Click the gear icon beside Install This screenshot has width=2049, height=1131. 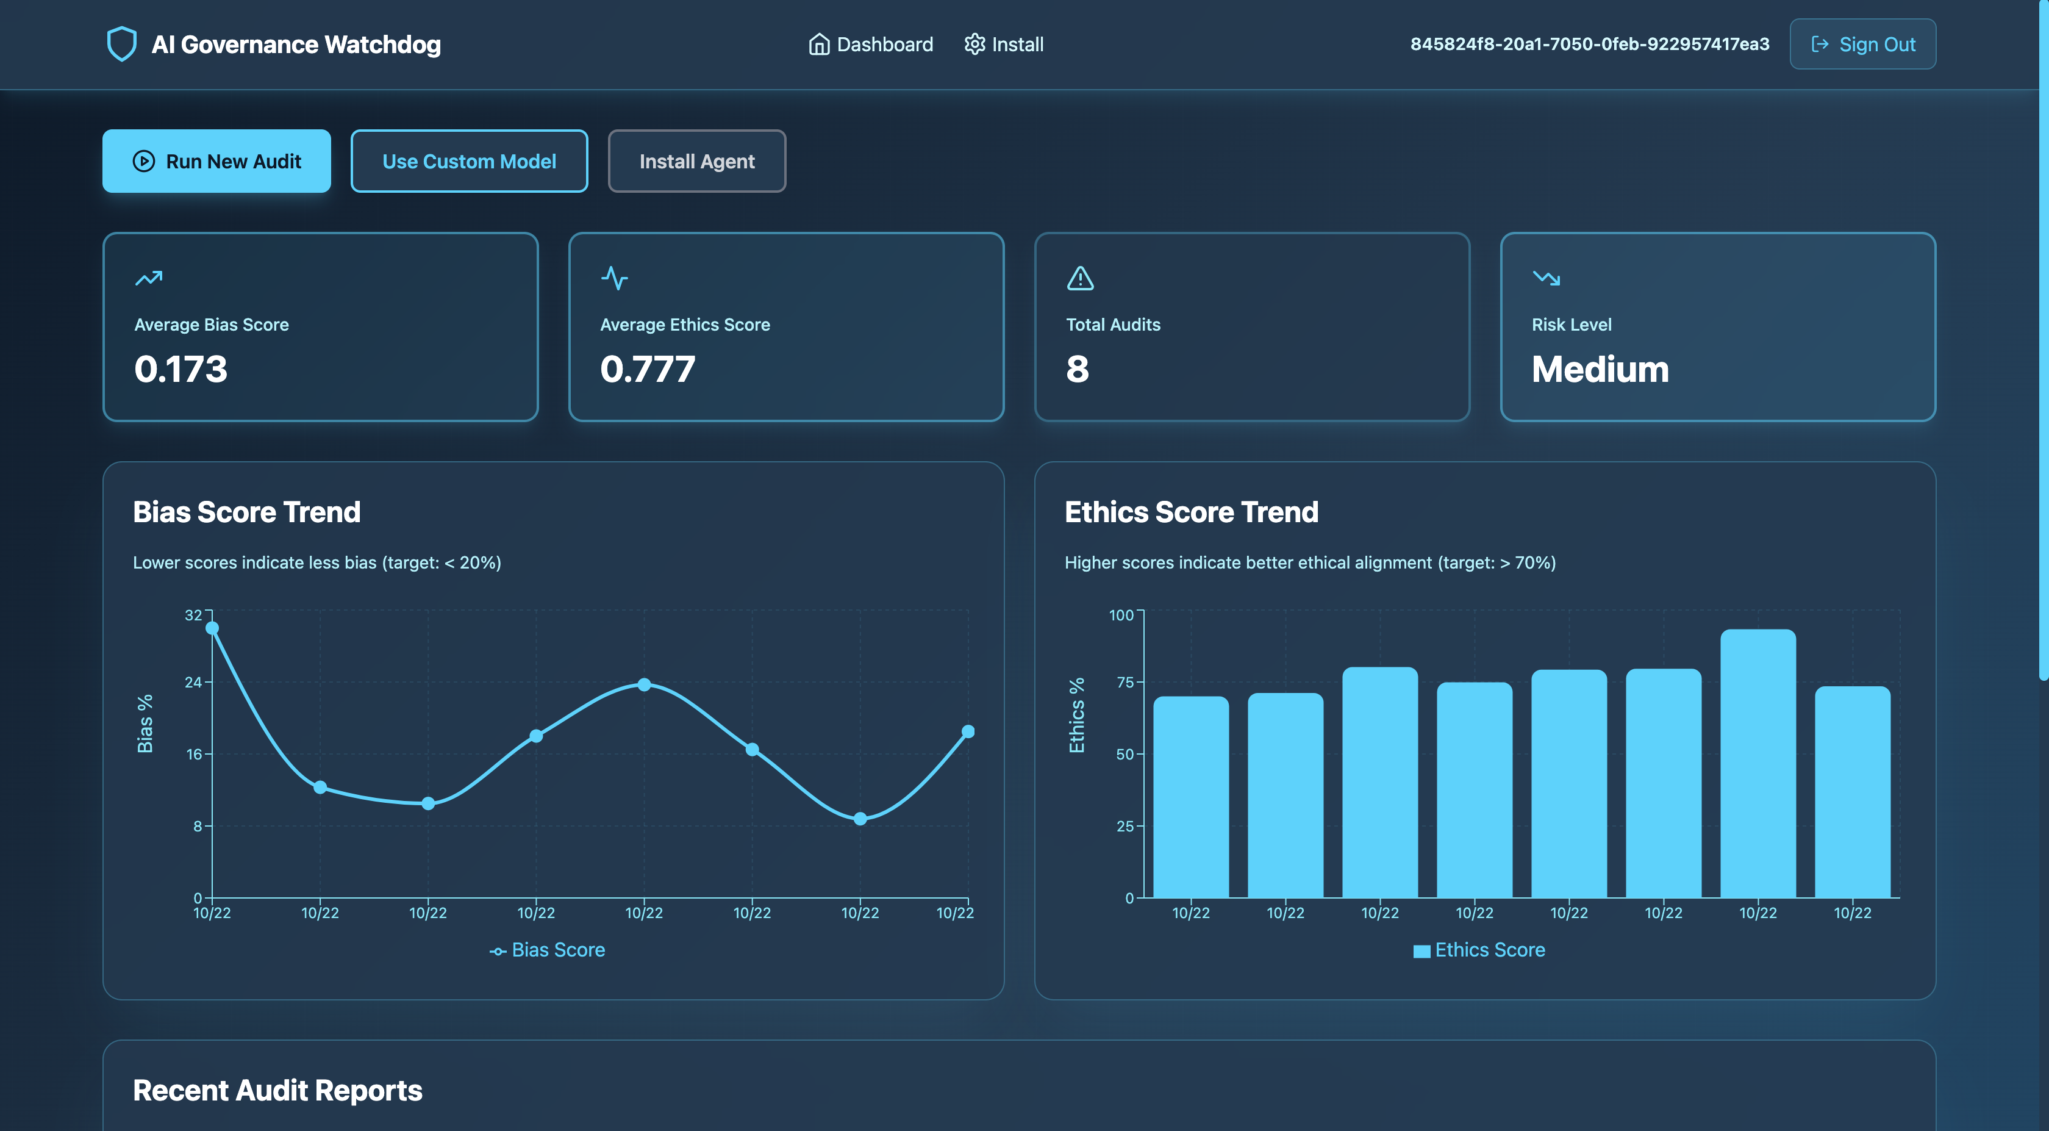[x=974, y=44]
